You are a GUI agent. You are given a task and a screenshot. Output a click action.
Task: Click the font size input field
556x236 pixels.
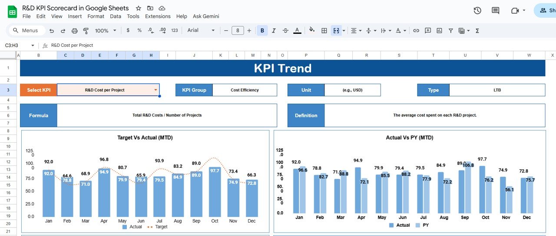(x=238, y=30)
